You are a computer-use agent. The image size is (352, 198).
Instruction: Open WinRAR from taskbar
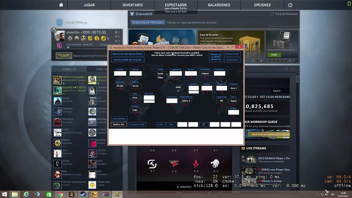(x=106, y=194)
